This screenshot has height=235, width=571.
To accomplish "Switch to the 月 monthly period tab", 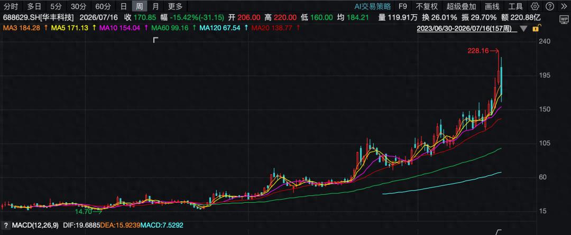I will [155, 6].
